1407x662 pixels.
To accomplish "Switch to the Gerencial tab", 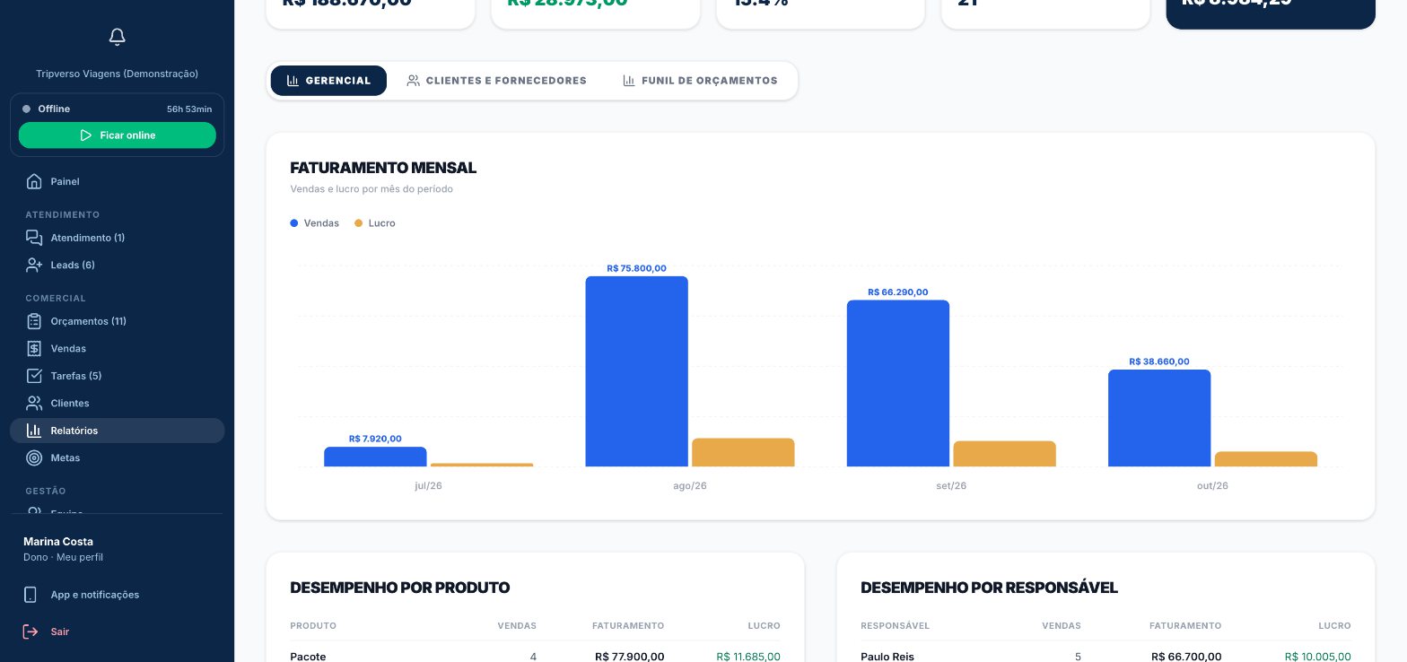I will tap(328, 81).
